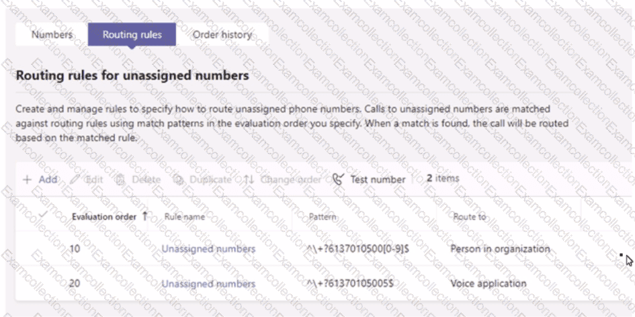
Task: Click the sort arrow beside Evaluation order
Action: (144, 216)
